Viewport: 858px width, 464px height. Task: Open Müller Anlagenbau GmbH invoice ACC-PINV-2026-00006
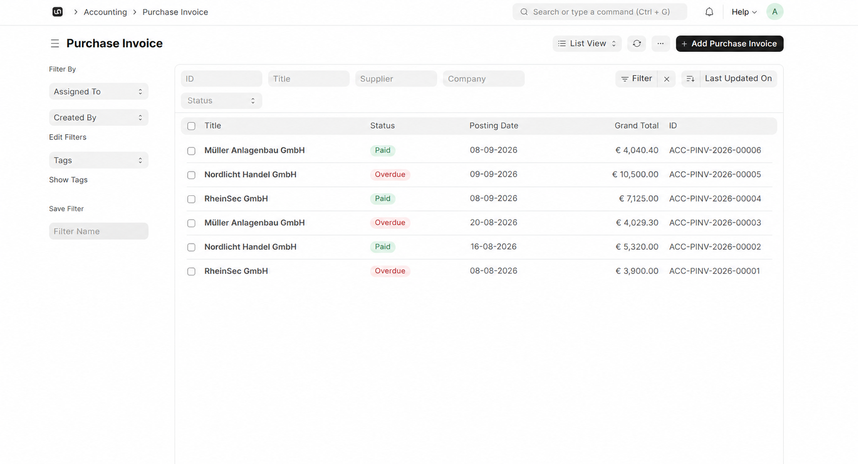tap(254, 150)
